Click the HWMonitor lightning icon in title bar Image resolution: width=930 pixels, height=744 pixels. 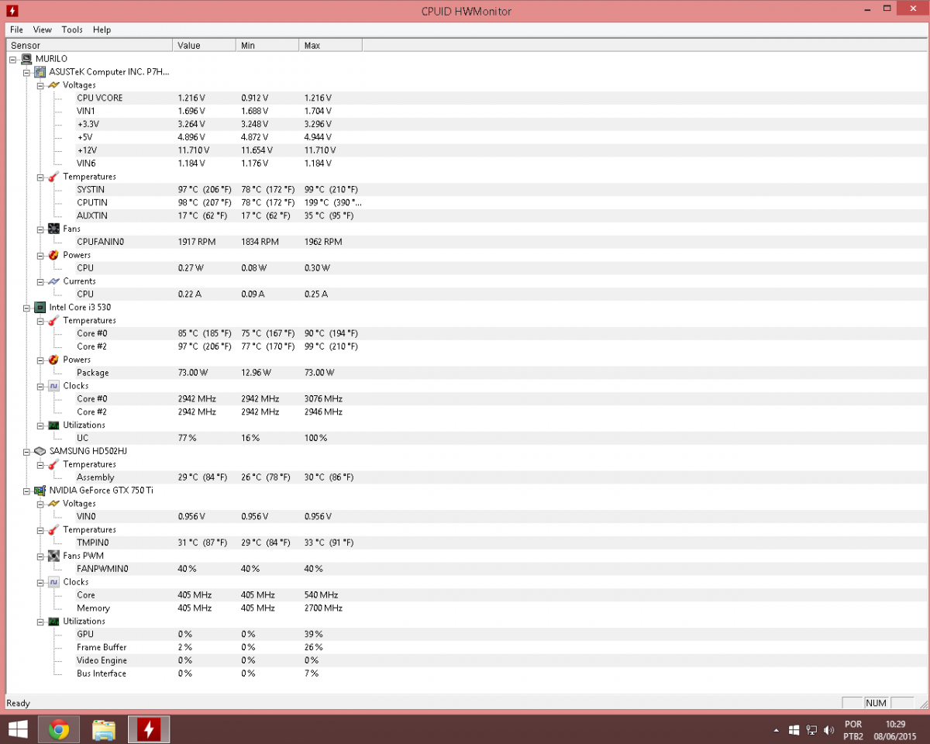[x=12, y=11]
